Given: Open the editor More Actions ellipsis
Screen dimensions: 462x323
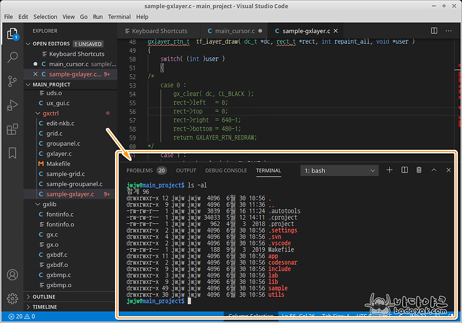Looking at the screenshot, I should pos(449,31).
